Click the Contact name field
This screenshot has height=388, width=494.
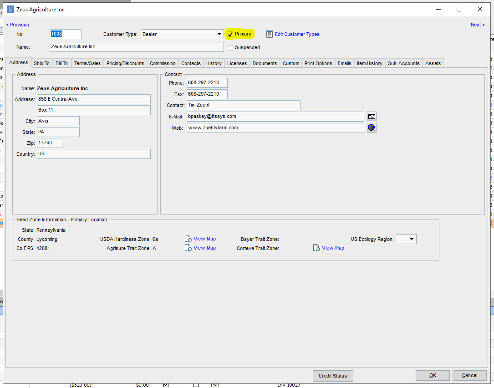tap(244, 105)
